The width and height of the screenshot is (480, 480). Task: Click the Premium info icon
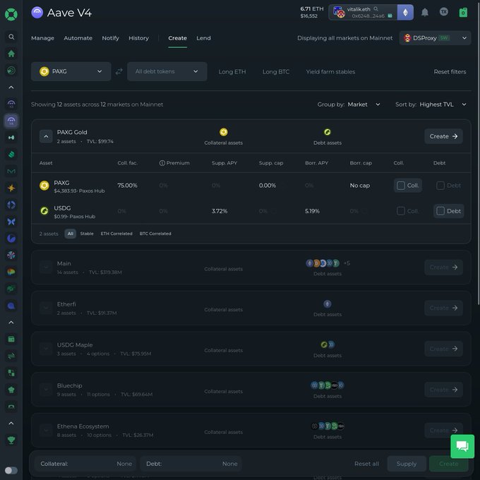coord(162,163)
